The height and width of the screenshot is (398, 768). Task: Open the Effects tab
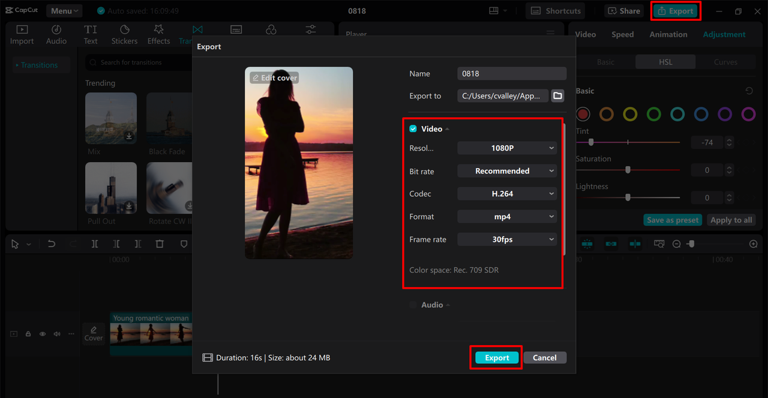[158, 35]
